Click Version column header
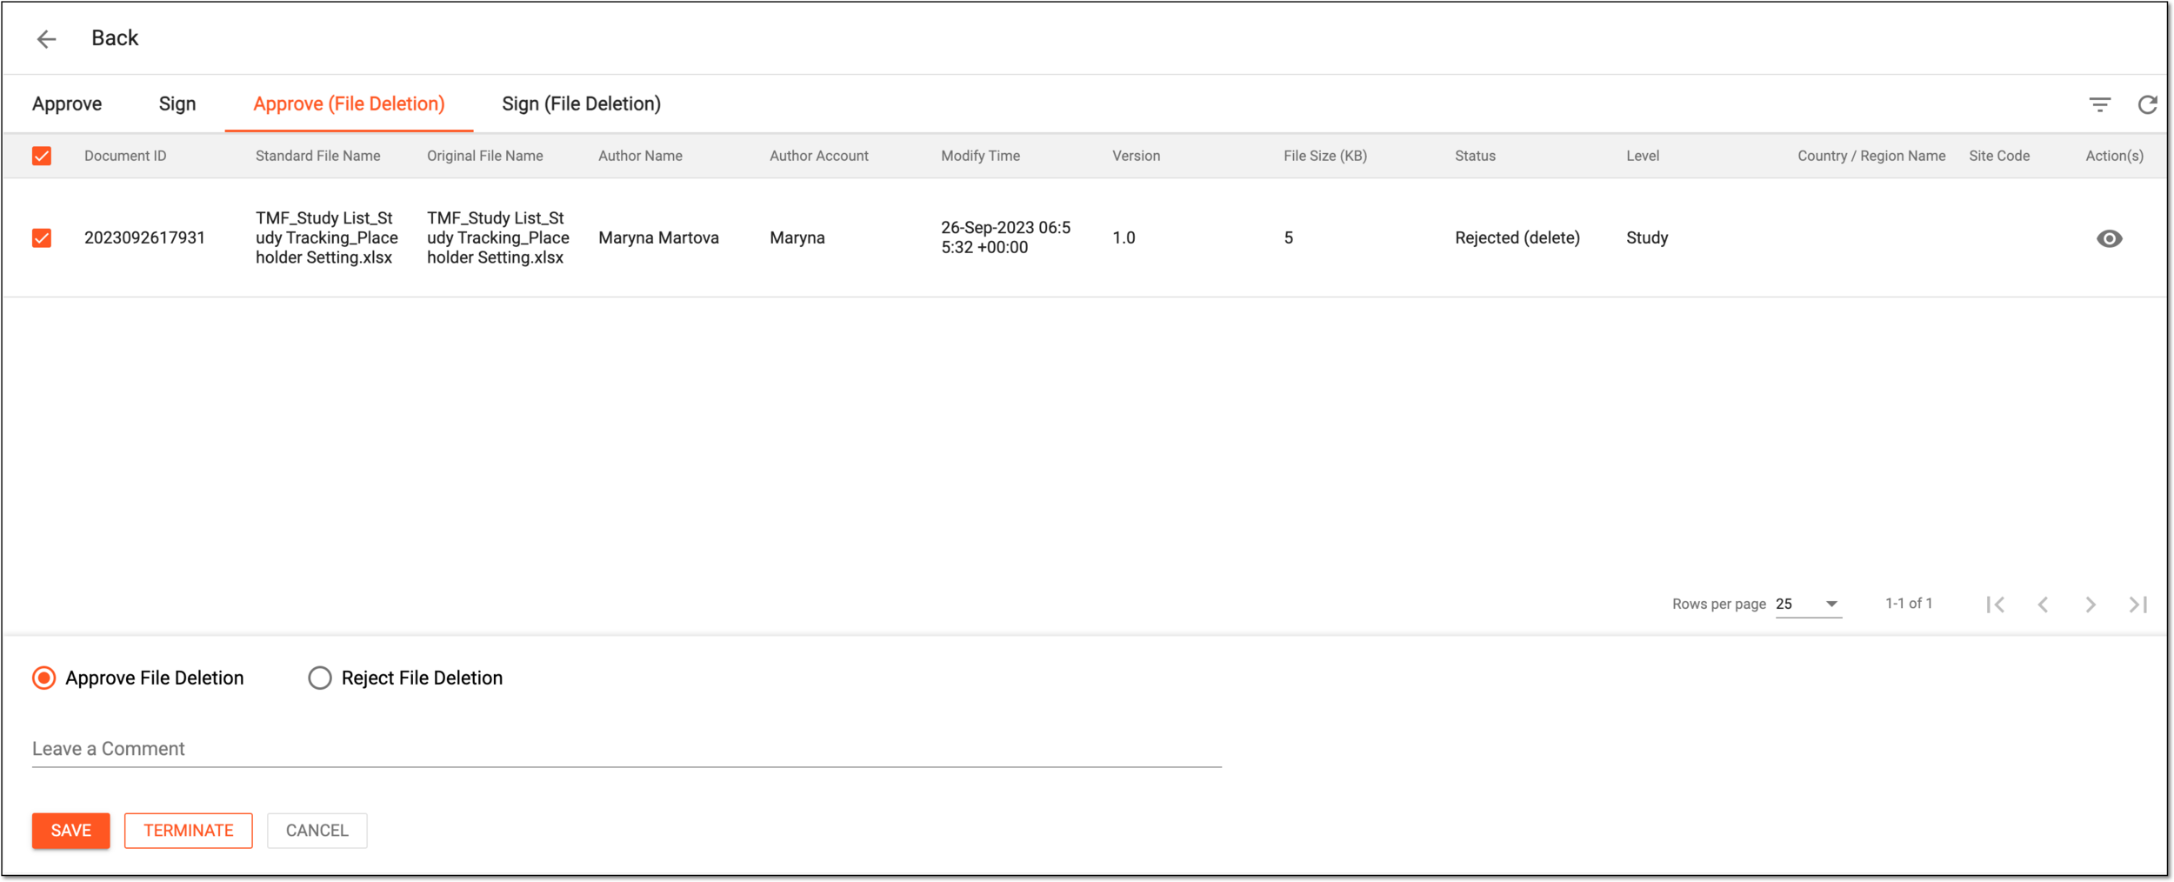This screenshot has height=882, width=2174. pyautogui.click(x=1137, y=157)
